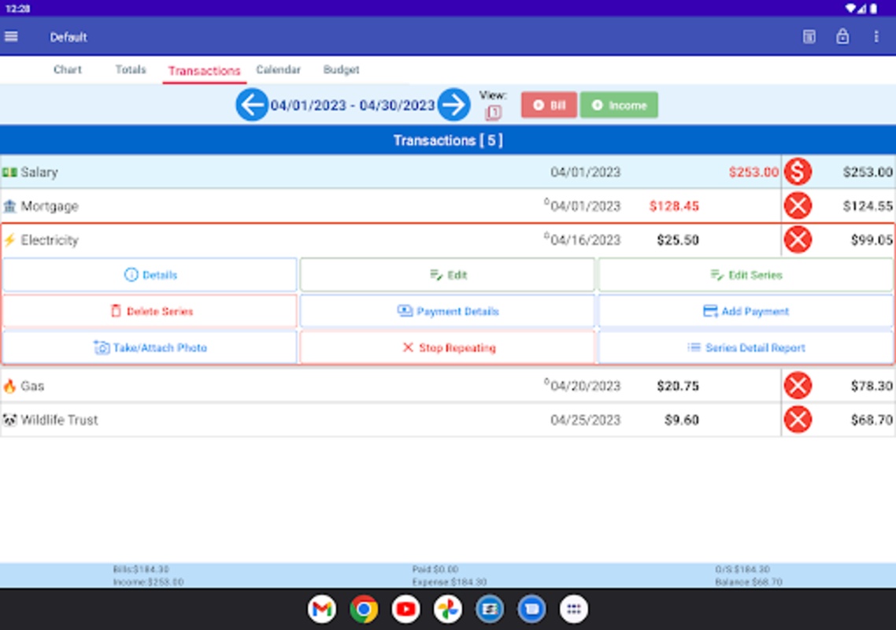The height and width of the screenshot is (630, 896).
Task: Tap the red X paid status for Electricity
Action: 798,239
